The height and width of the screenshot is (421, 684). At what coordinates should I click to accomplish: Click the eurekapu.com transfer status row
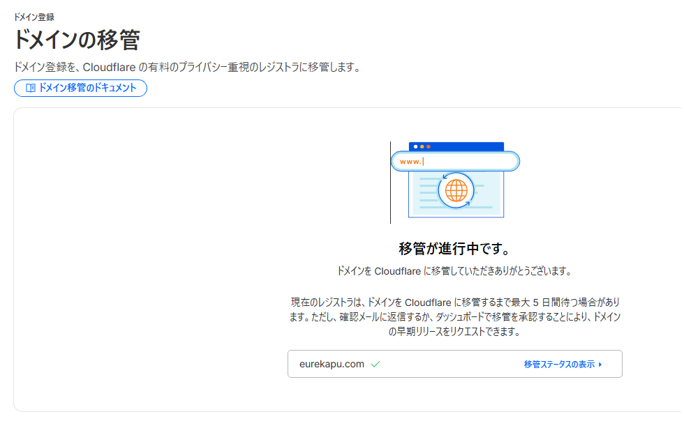point(455,364)
